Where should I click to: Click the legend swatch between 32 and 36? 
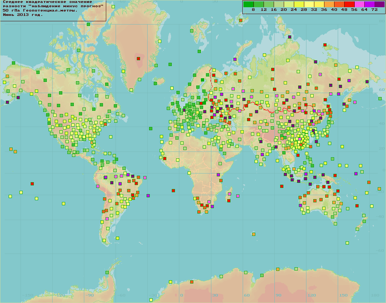coord(319,4)
